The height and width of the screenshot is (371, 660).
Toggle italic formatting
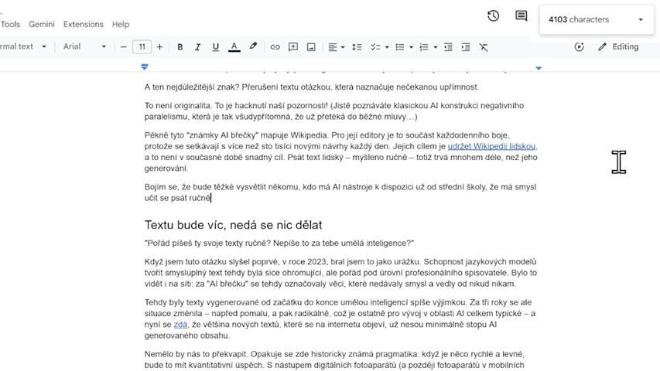(x=198, y=47)
